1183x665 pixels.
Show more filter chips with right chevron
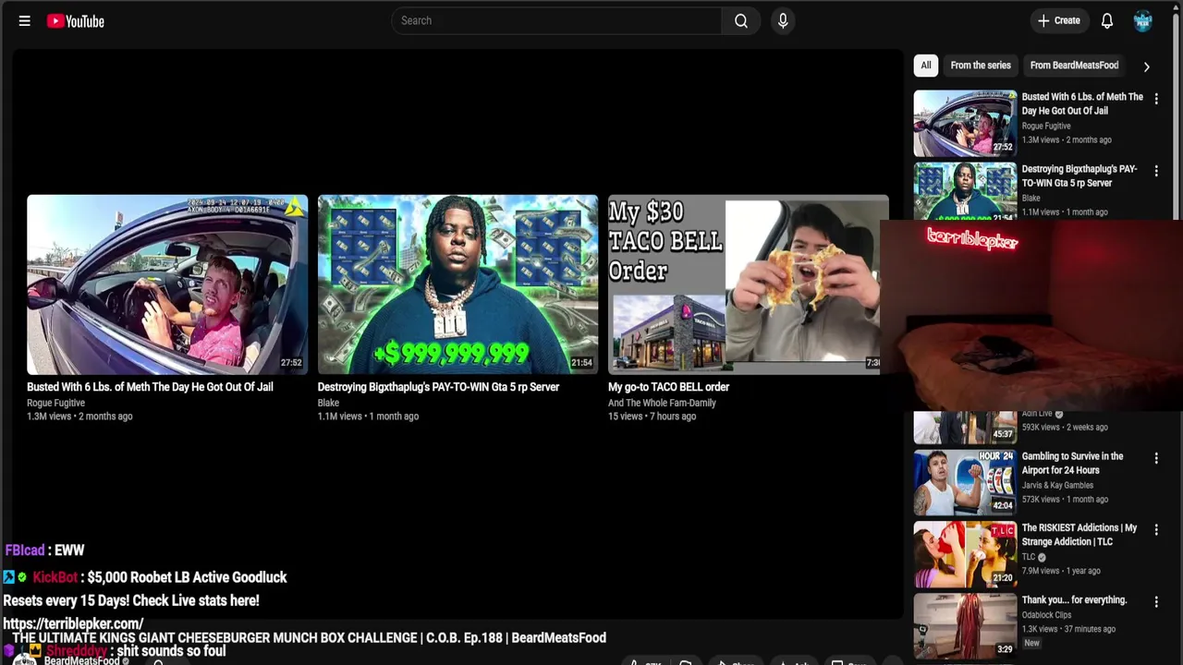[x=1146, y=66]
